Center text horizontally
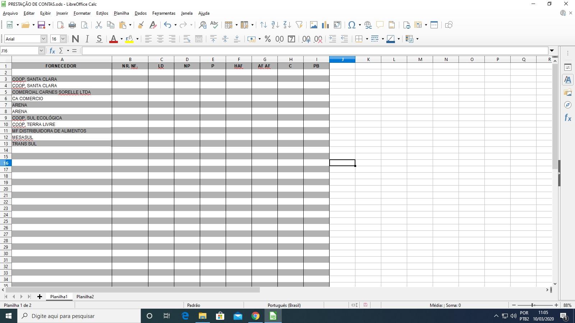This screenshot has width=575, height=323. pos(160,39)
